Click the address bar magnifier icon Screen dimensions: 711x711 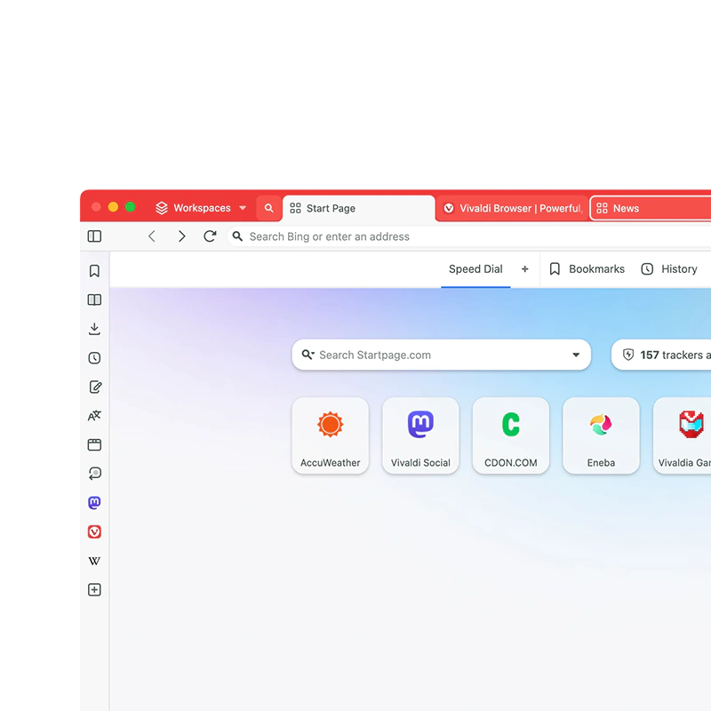(237, 236)
